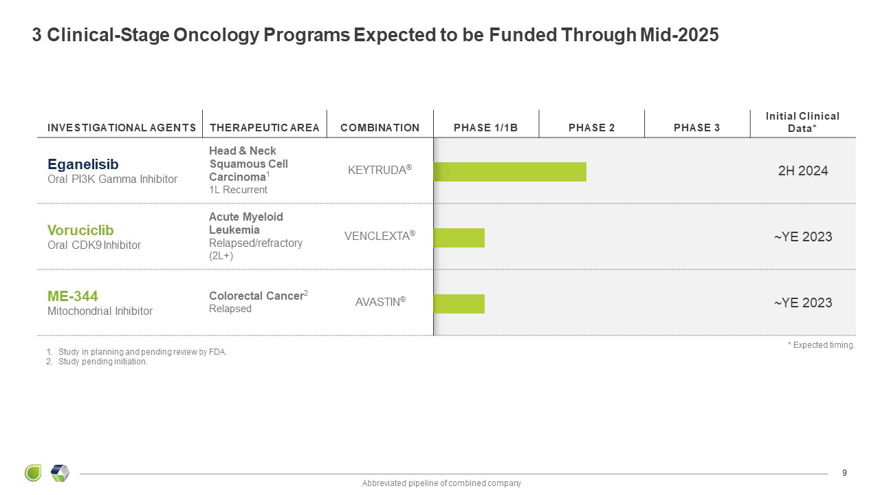Screen dimensions: 880x495
Task: Click the Phase 1/1B column header
Action: (485, 128)
